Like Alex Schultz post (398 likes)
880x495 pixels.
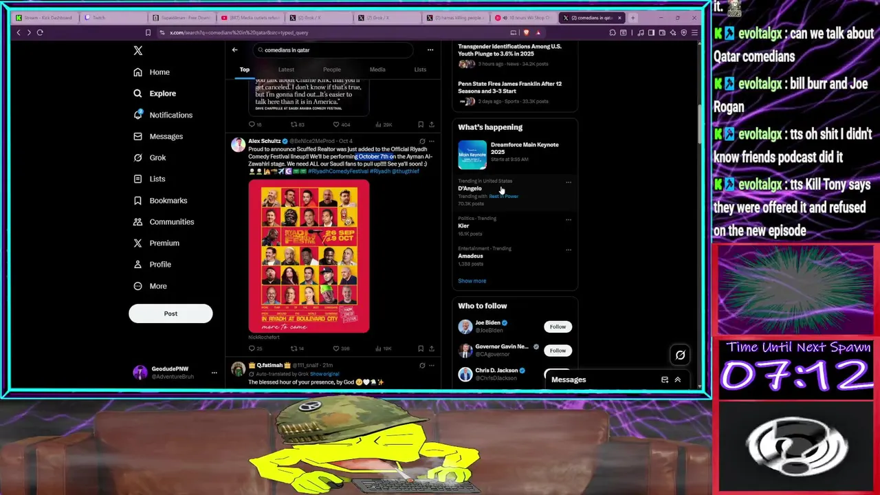[x=341, y=349]
